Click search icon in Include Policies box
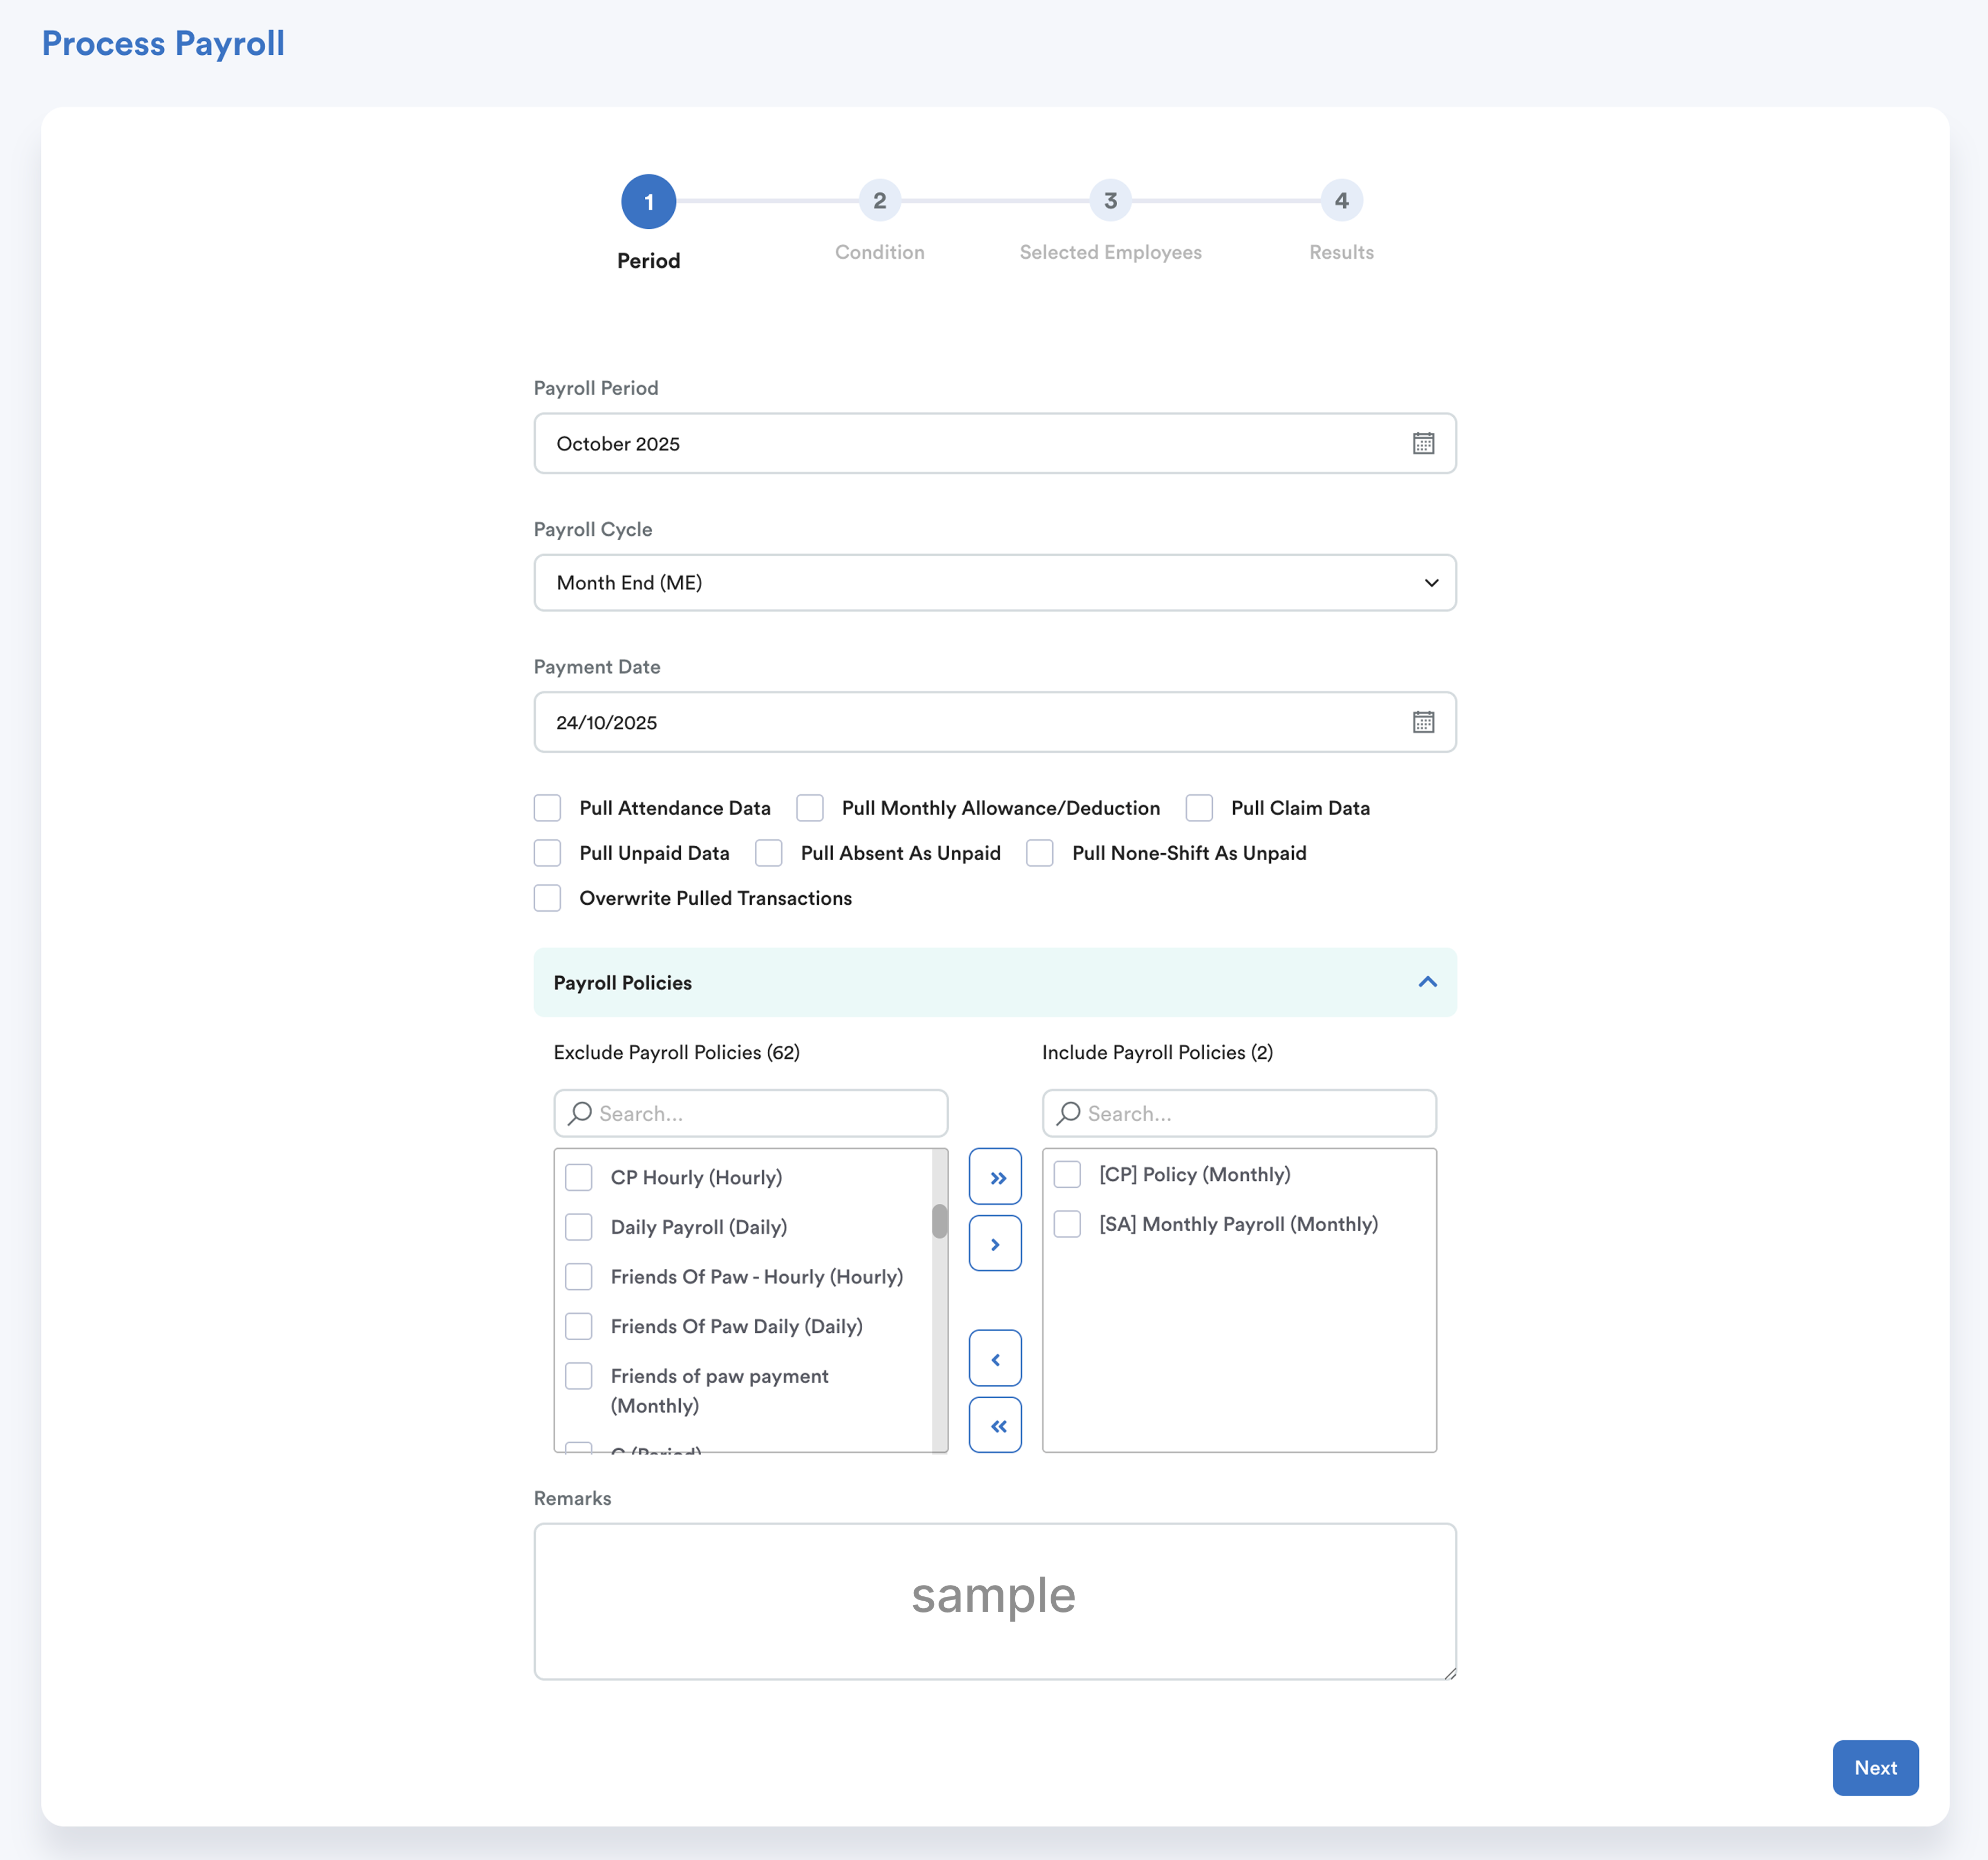 click(1069, 1113)
